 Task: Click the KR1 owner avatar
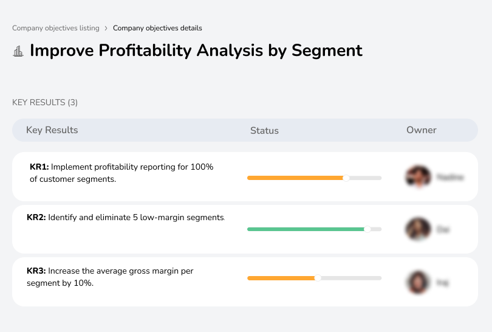pyautogui.click(x=419, y=177)
